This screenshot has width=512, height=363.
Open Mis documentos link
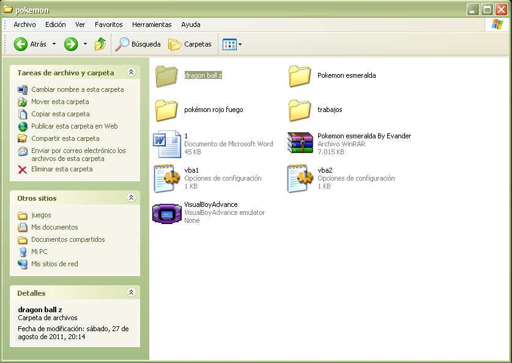pos(54,227)
